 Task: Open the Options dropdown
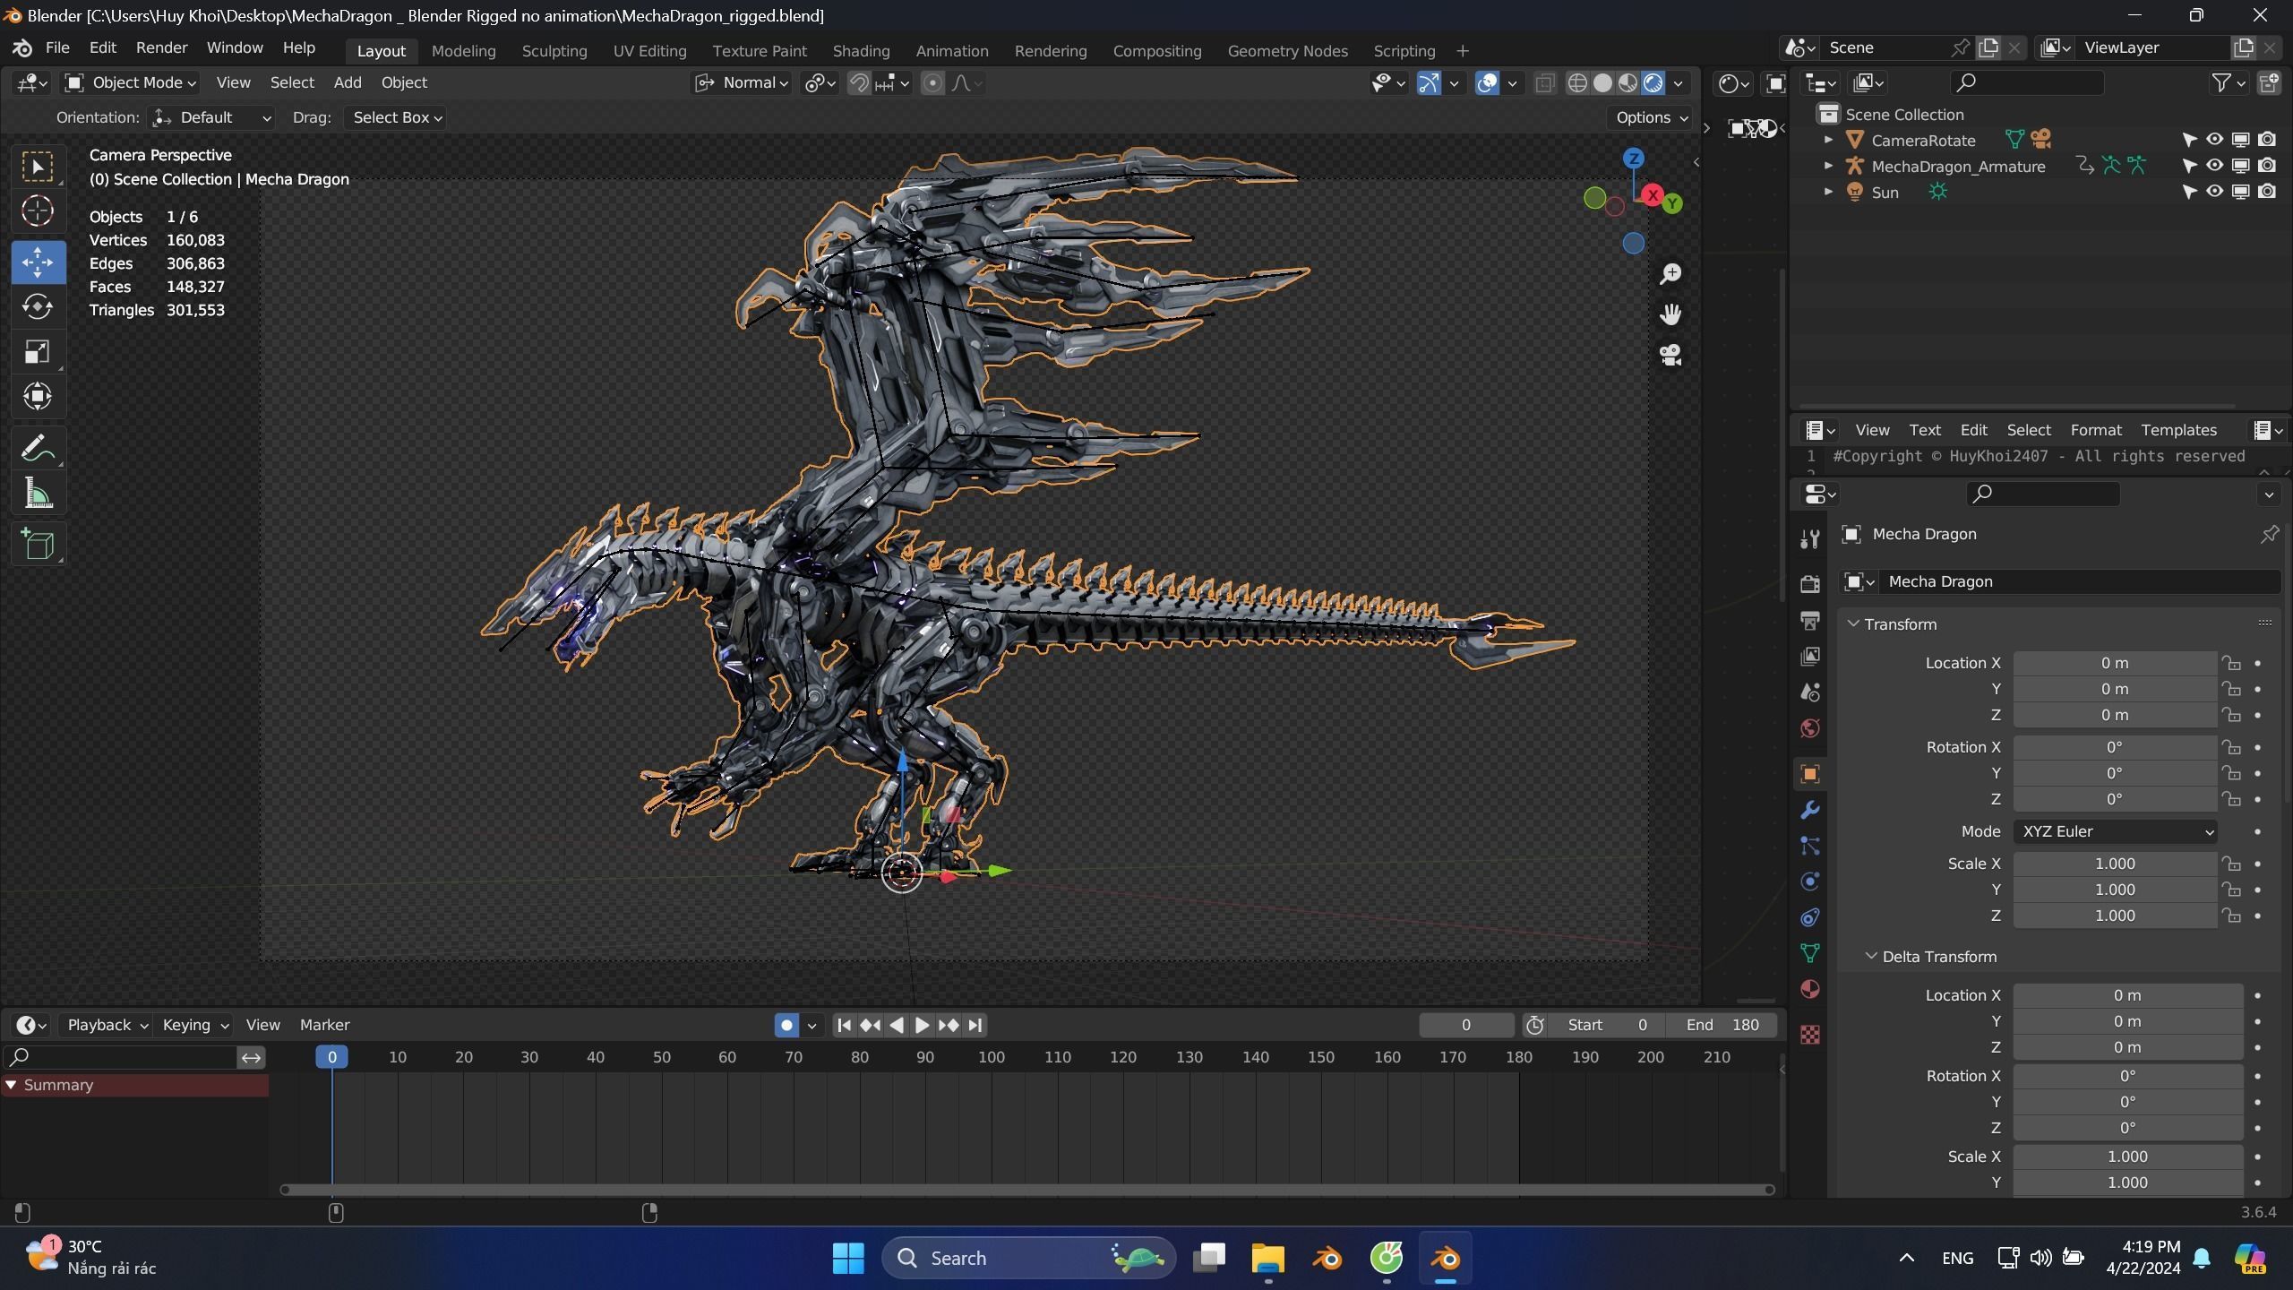coord(1652,117)
